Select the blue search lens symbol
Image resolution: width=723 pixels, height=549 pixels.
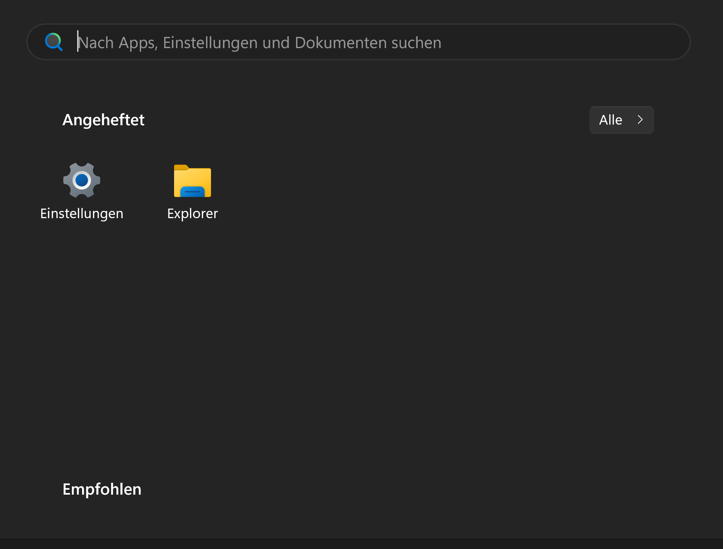click(54, 42)
